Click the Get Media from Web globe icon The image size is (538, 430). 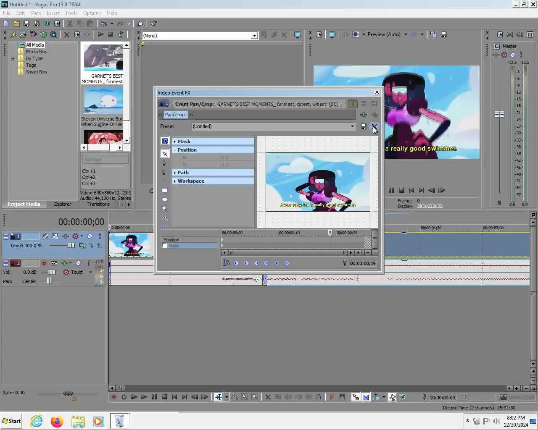click(x=43, y=34)
